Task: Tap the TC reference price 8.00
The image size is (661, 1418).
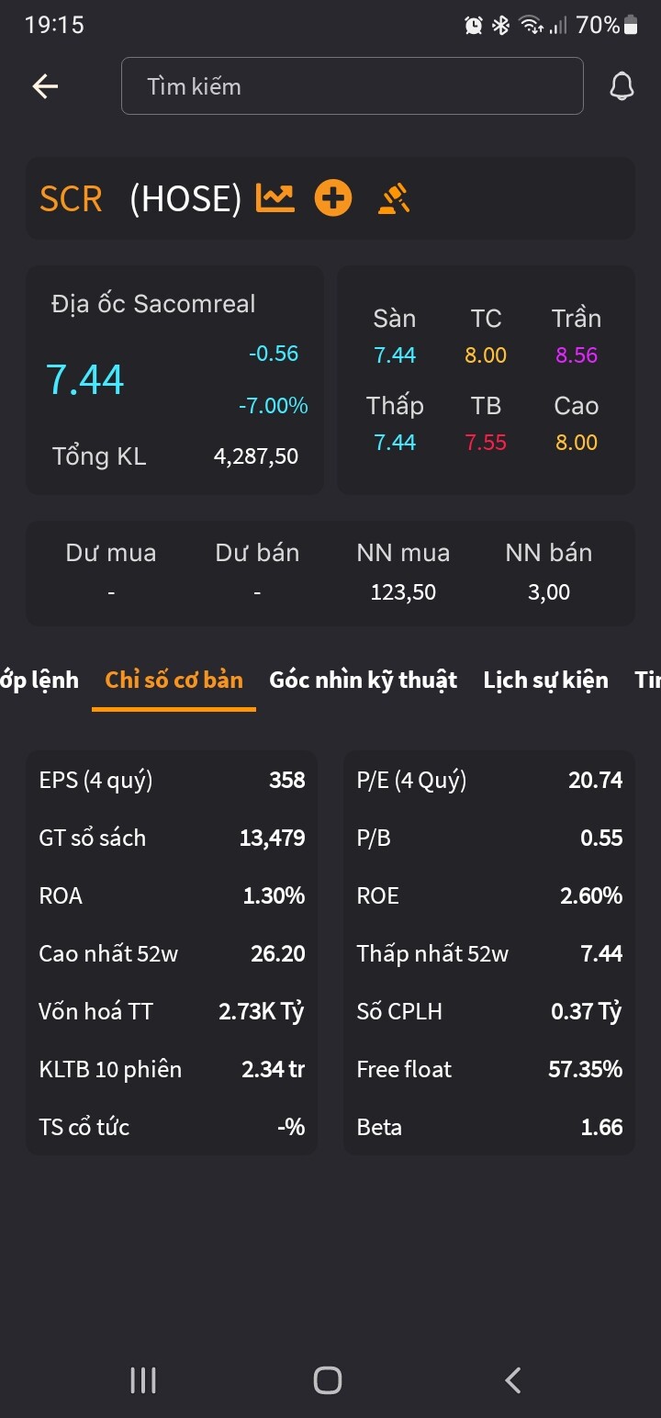Action: tap(486, 355)
